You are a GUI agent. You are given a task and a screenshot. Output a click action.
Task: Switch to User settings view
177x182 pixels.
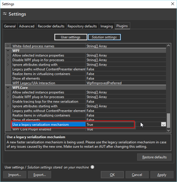pos(71,37)
